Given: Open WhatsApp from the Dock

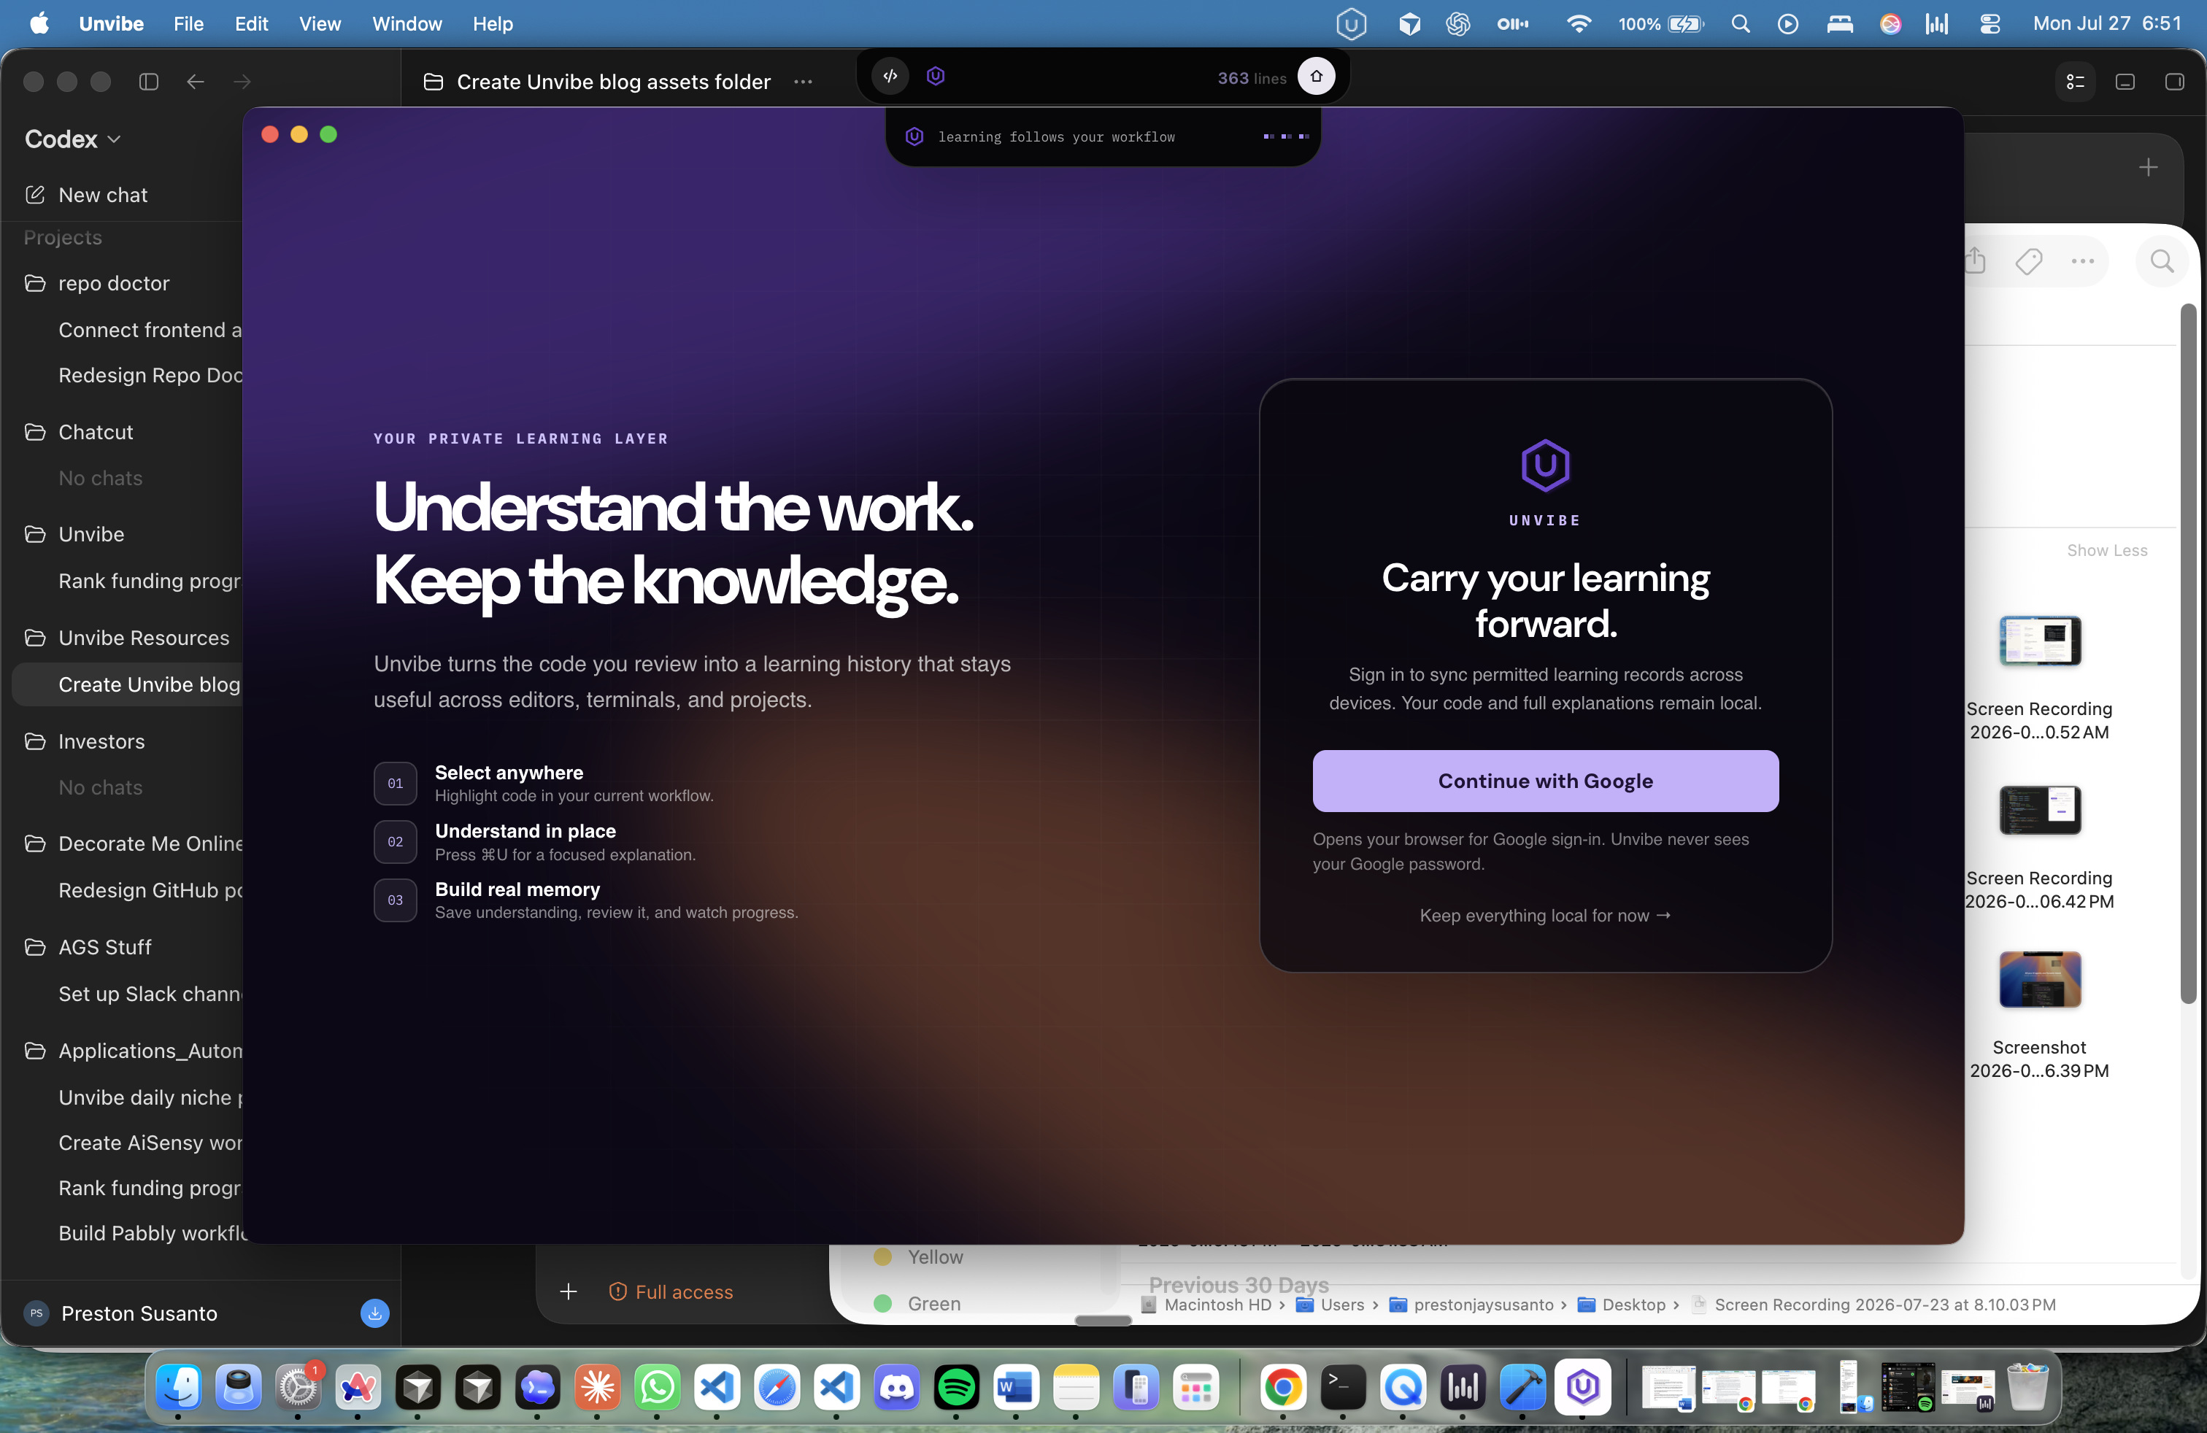Looking at the screenshot, I should [658, 1388].
